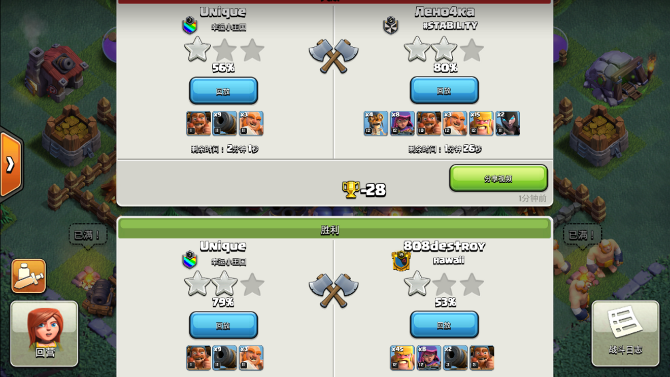670x377 pixels.
Task: Tap the x2 night witch troop icon
Action: click(508, 123)
